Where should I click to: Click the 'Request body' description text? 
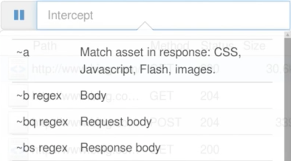tap(116, 122)
